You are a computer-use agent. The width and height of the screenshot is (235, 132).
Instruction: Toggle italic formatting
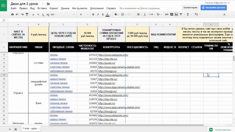point(98,15)
